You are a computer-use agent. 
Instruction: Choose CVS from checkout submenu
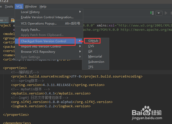(95, 46)
